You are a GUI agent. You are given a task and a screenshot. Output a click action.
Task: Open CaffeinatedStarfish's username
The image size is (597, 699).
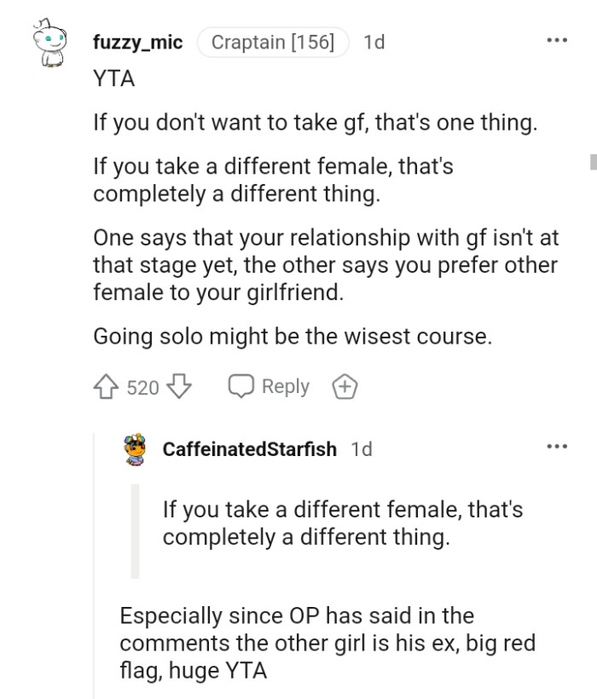251,449
